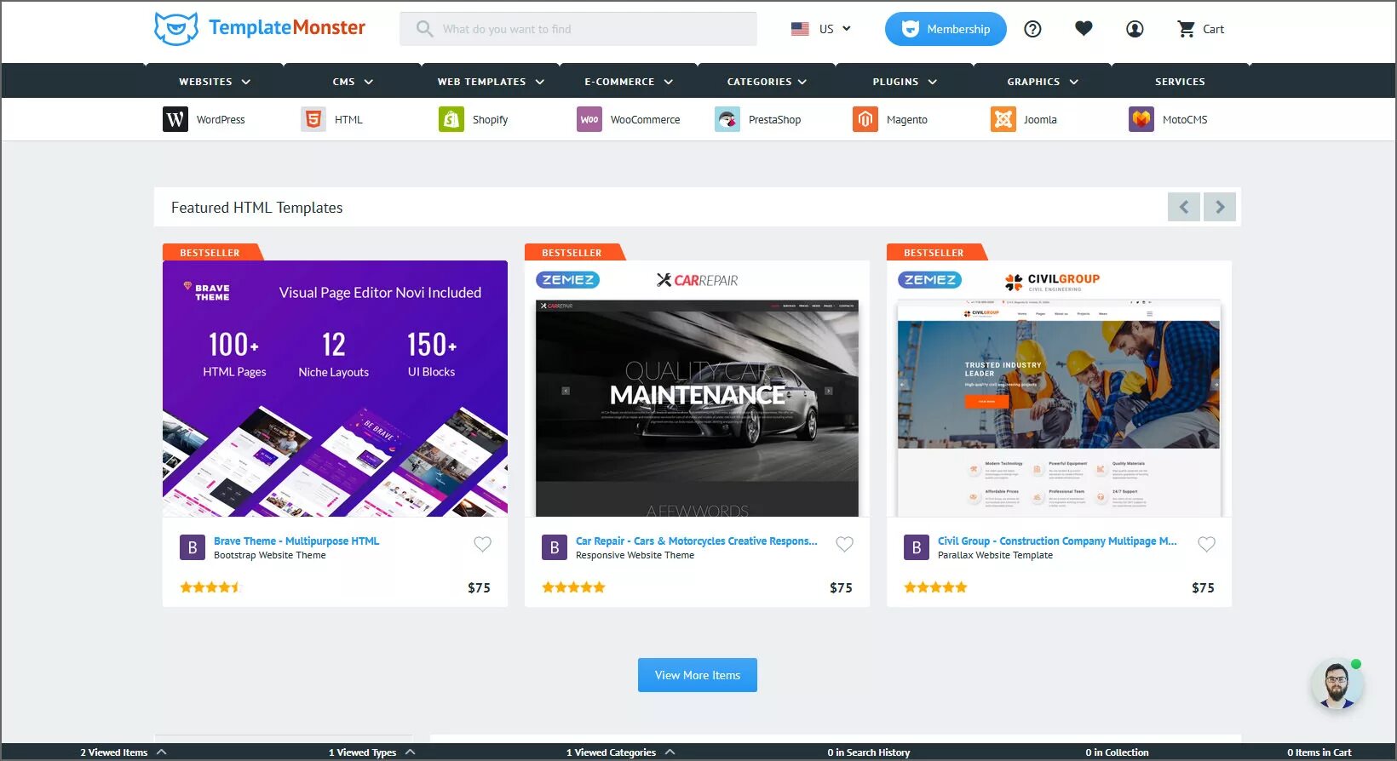
Task: Open 0 in Search History
Action: [x=868, y=752]
